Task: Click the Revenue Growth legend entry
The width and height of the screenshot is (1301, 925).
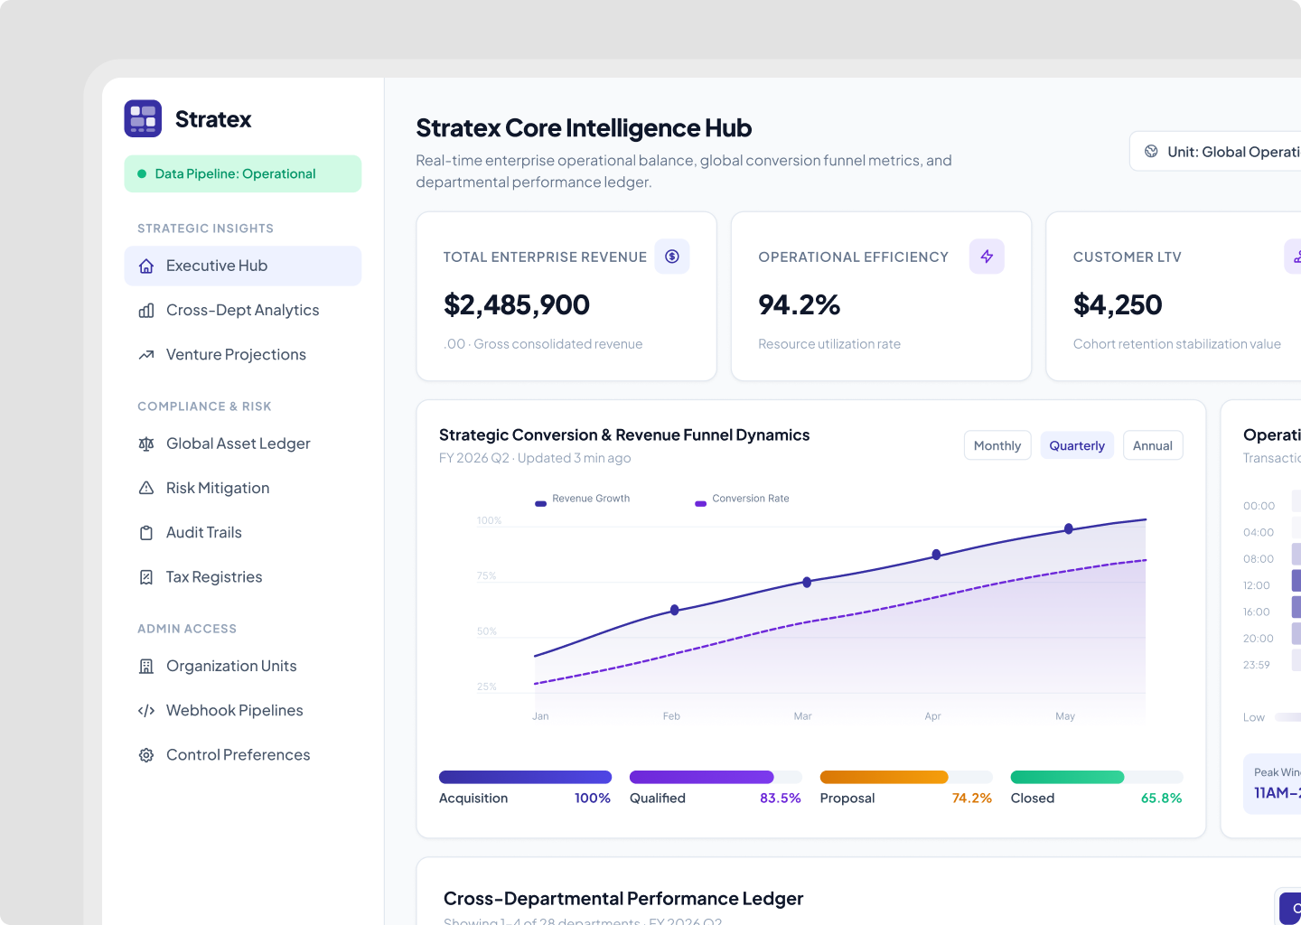Action: tap(583, 499)
